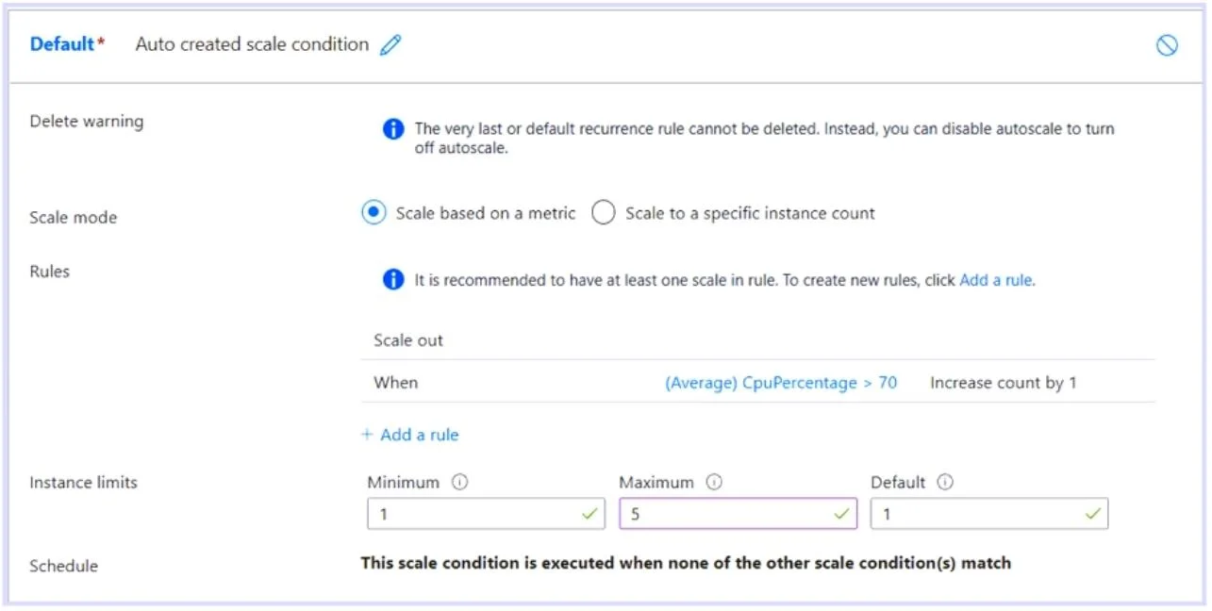Show the Maximum instance limit info tooltip
Viewport: 1212px width, 611px height.
point(714,482)
